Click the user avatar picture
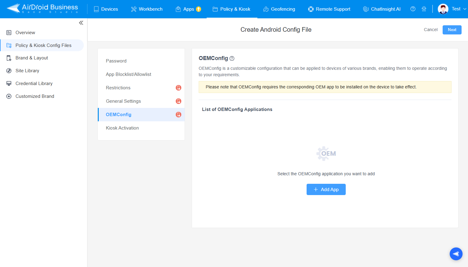Image resolution: width=468 pixels, height=267 pixels. pos(443,9)
